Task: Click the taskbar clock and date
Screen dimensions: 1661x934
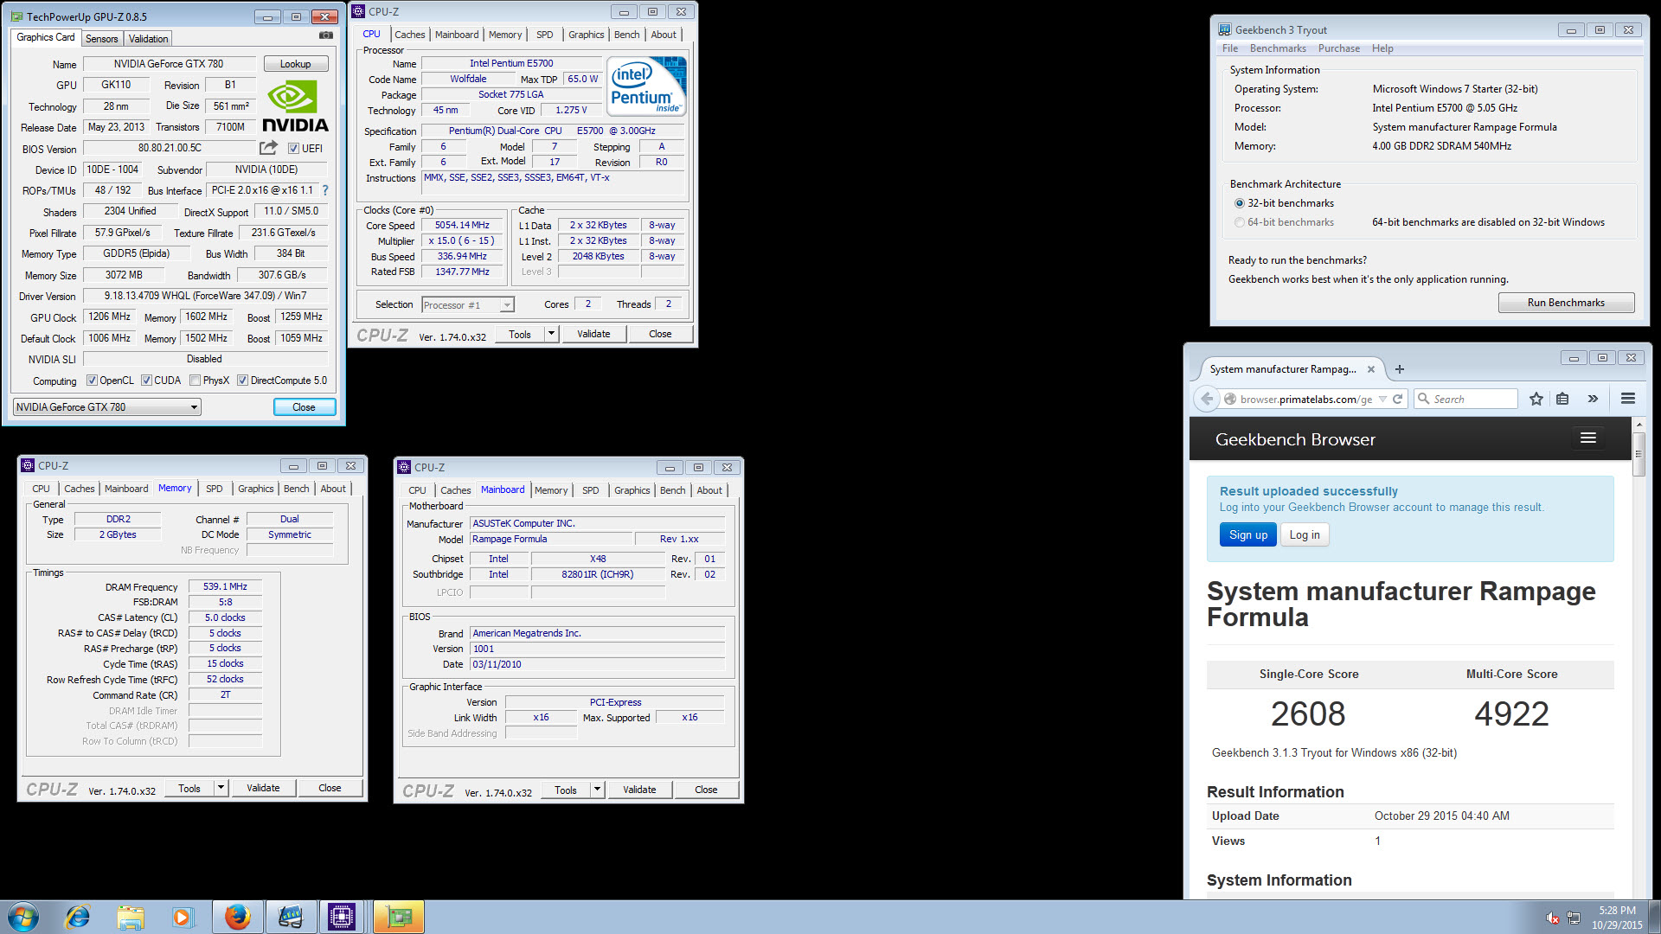Action: click(x=1616, y=918)
